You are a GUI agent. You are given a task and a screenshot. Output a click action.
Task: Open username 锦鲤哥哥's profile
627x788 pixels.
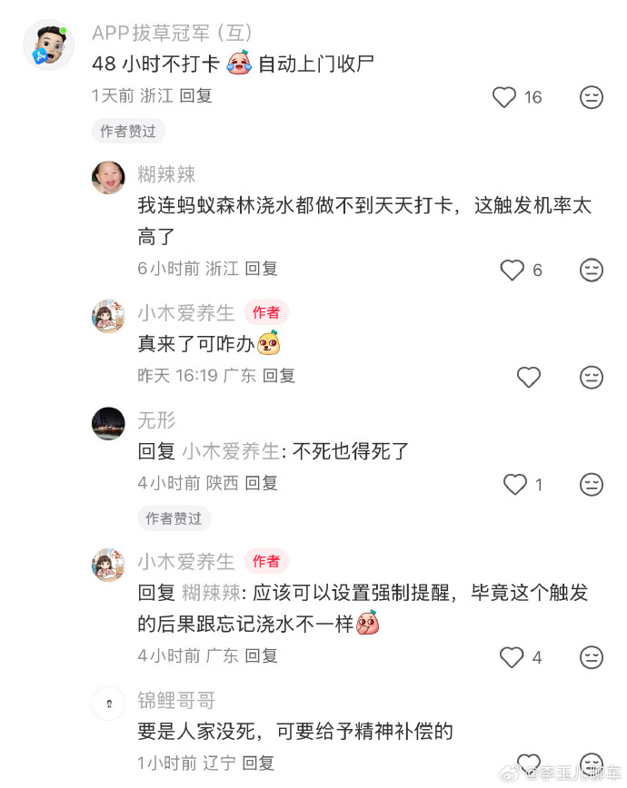tap(176, 701)
